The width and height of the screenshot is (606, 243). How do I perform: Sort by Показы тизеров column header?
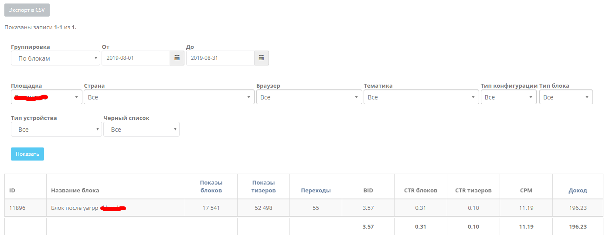[x=263, y=186]
